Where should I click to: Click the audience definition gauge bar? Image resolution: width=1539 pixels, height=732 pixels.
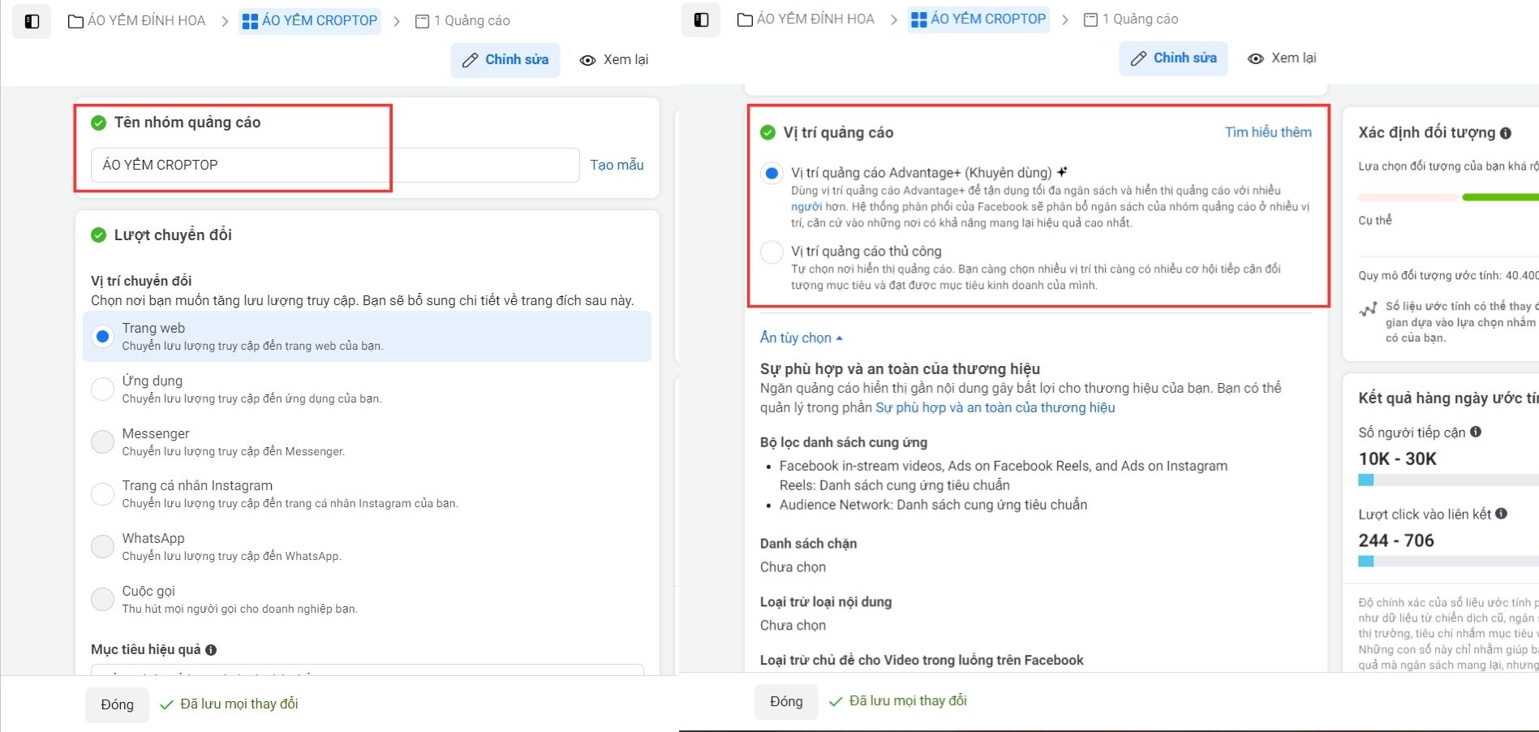coord(1448,197)
